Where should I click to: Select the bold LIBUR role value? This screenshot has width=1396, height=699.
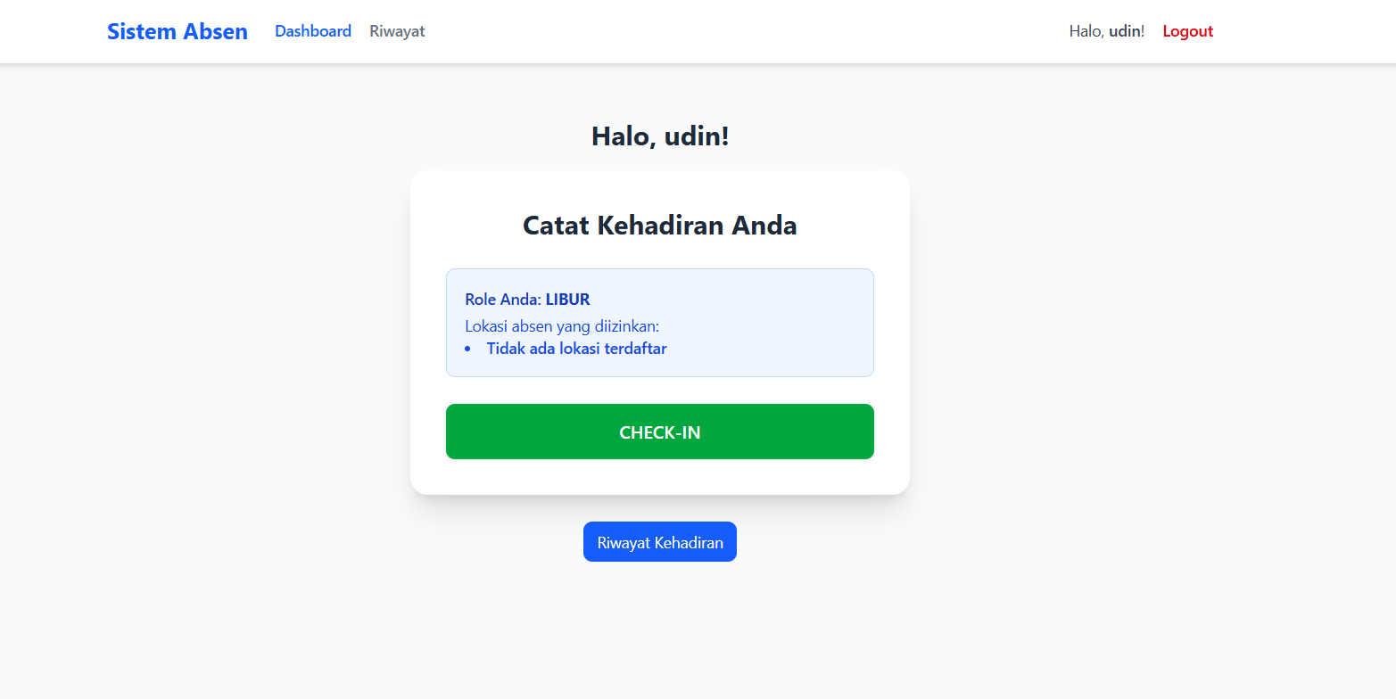pos(568,300)
